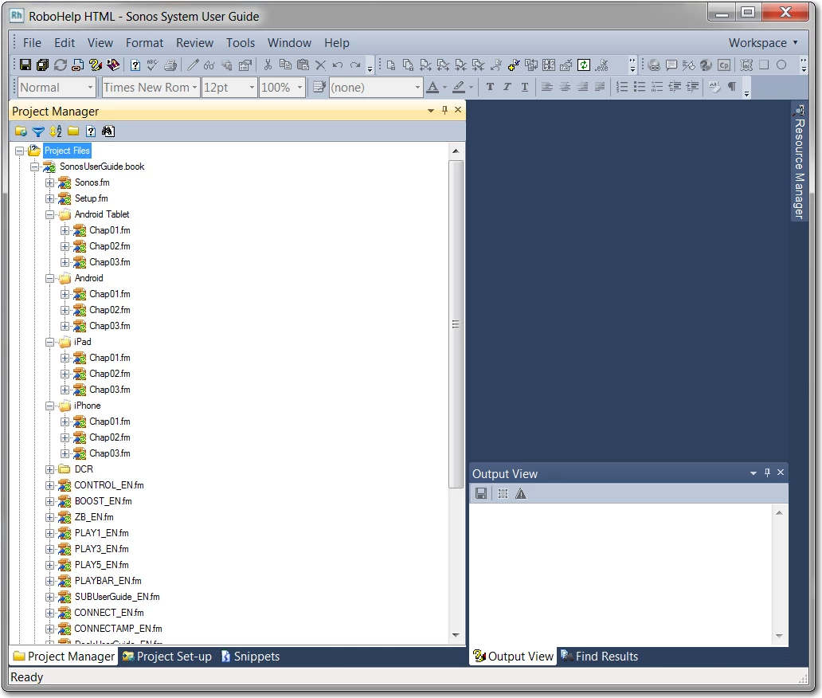Open the 12pt font size dropdown
Viewport: 822px width, 698px height.
coord(252,88)
